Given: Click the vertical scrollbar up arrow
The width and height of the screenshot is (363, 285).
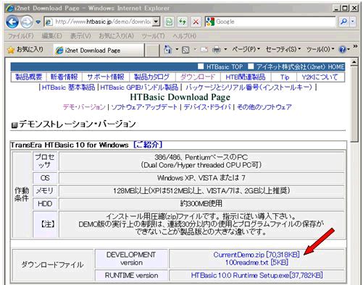Looking at the screenshot, I should (x=354, y=62).
